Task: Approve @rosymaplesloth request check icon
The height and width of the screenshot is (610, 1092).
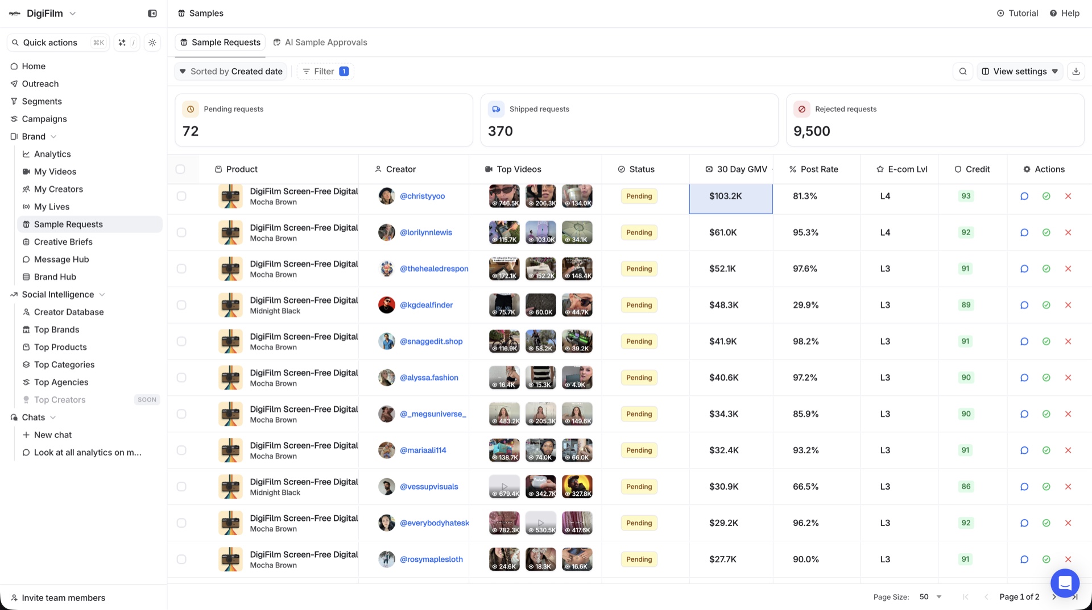Action: 1046,559
